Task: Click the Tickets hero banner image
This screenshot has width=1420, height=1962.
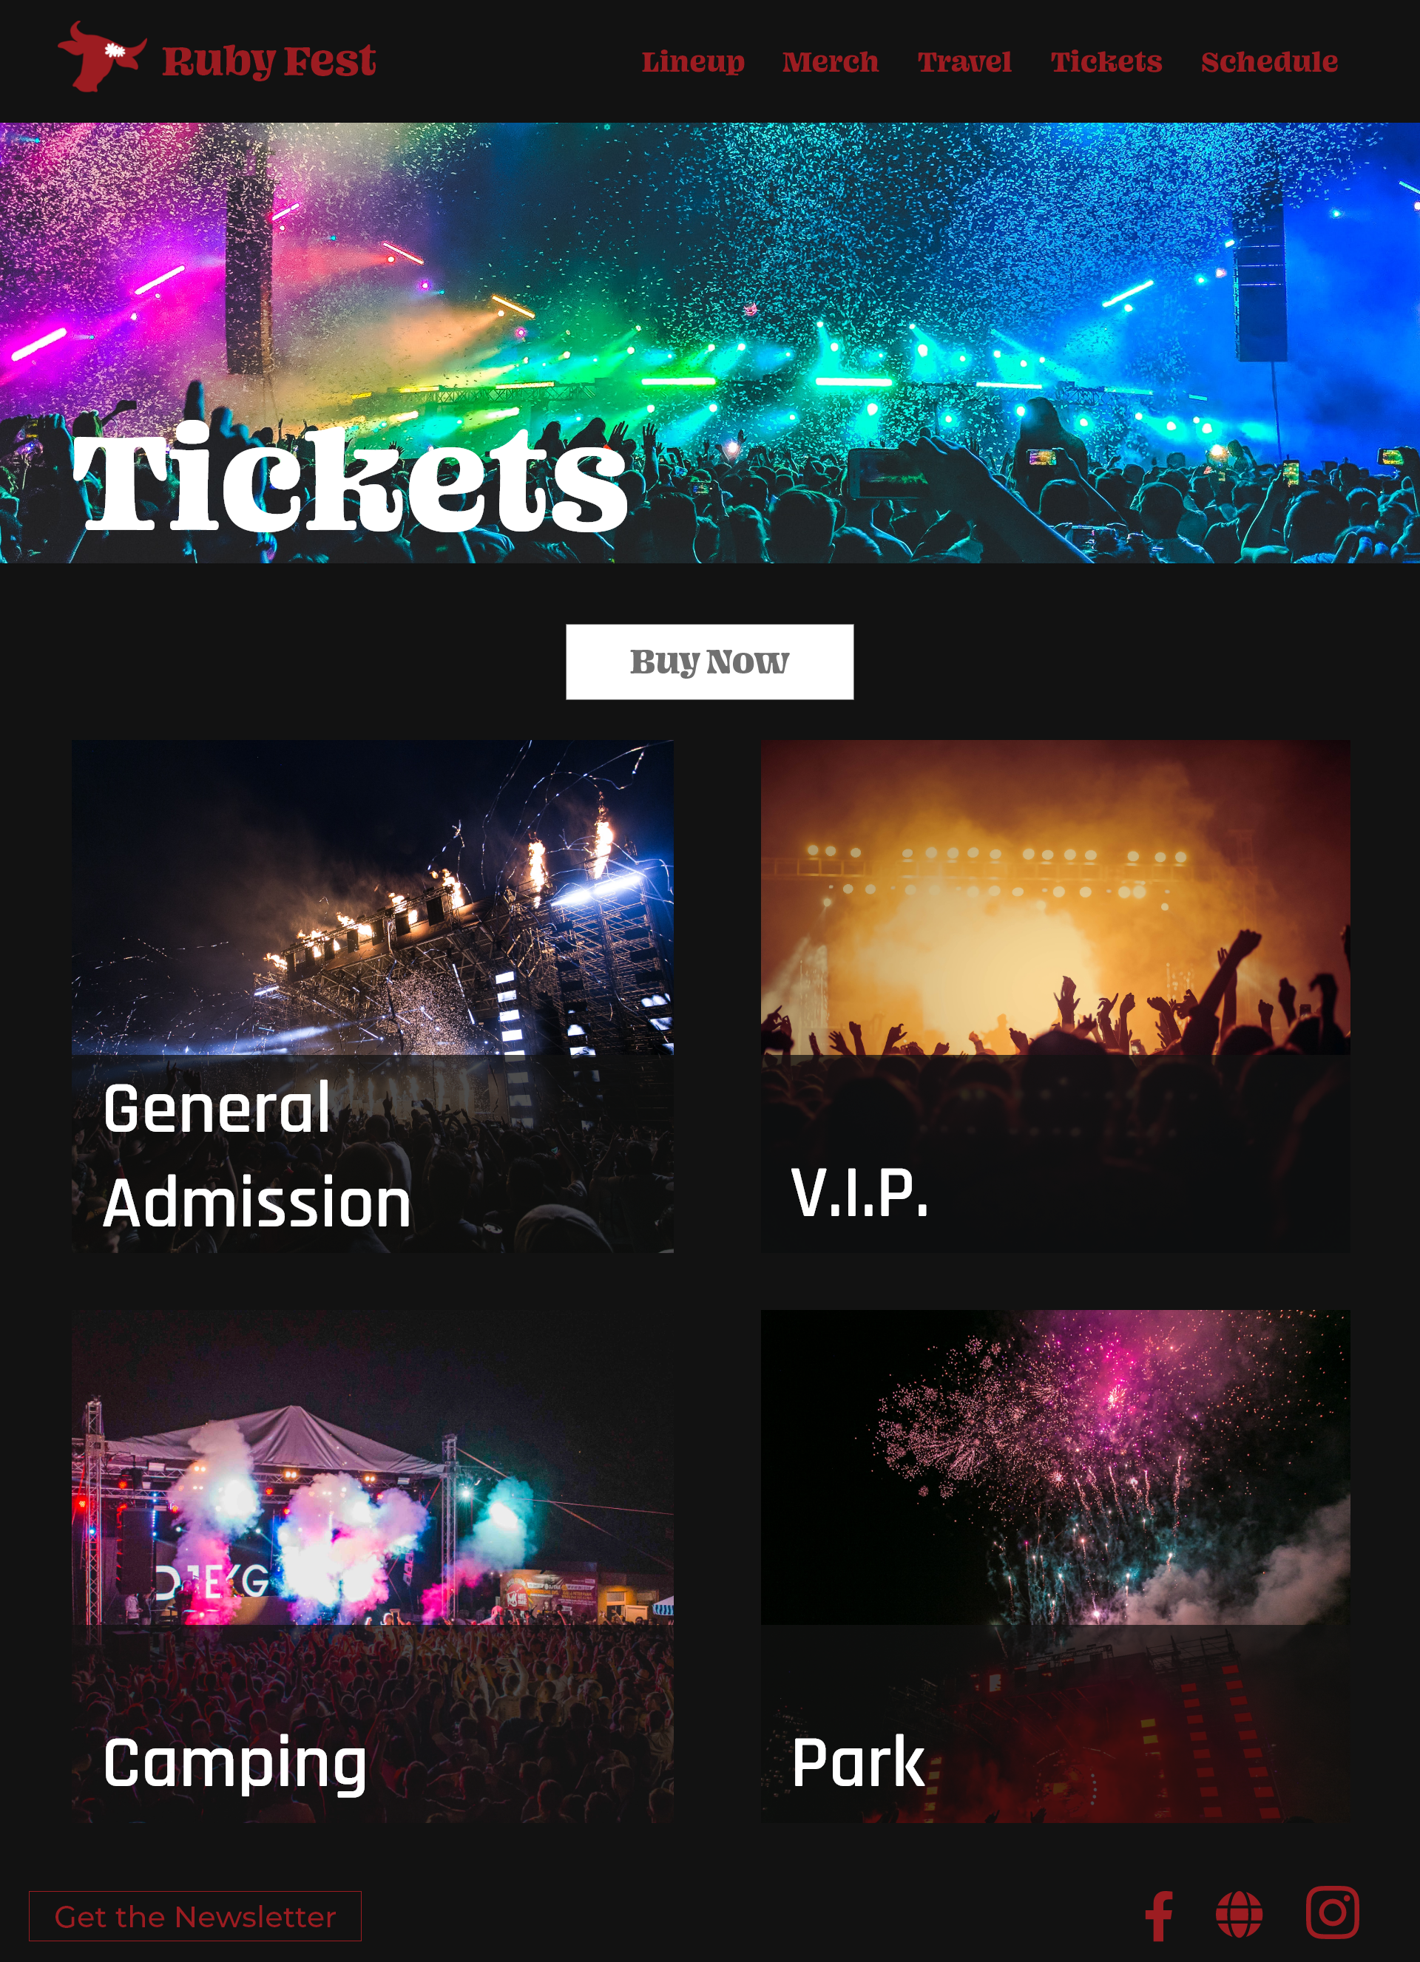Action: click(x=709, y=342)
